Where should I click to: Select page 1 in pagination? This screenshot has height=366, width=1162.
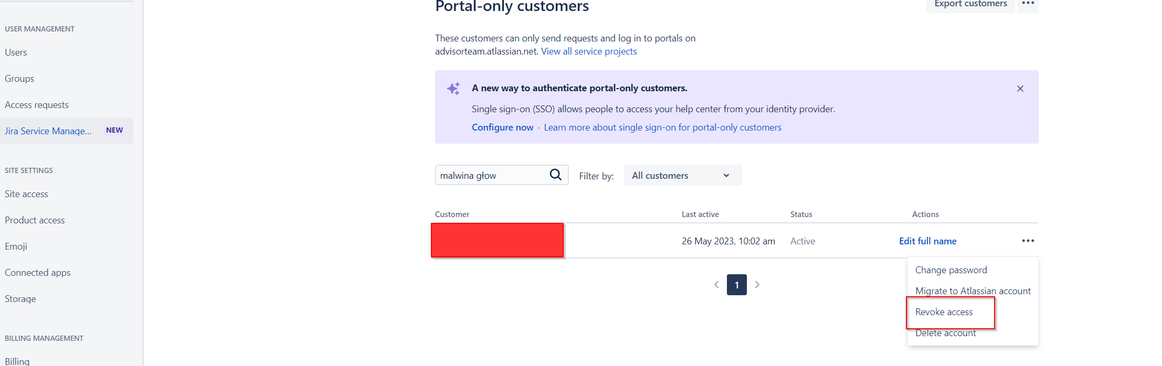click(x=736, y=285)
